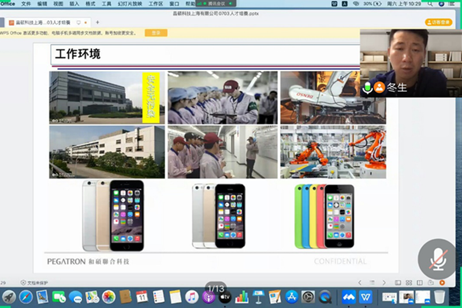This screenshot has height=308, width=462.
Task: Open the 插入 menu
Action: click(x=74, y=3)
